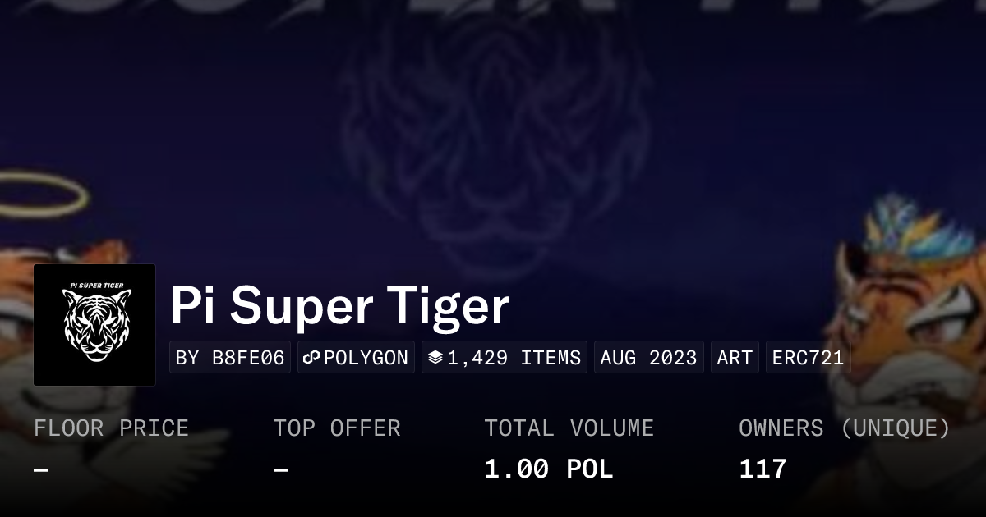
Task: Select the AUG 2023 creation date tag
Action: pyautogui.click(x=648, y=358)
